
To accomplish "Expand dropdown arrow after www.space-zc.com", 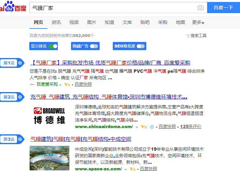I will pos(126,169).
